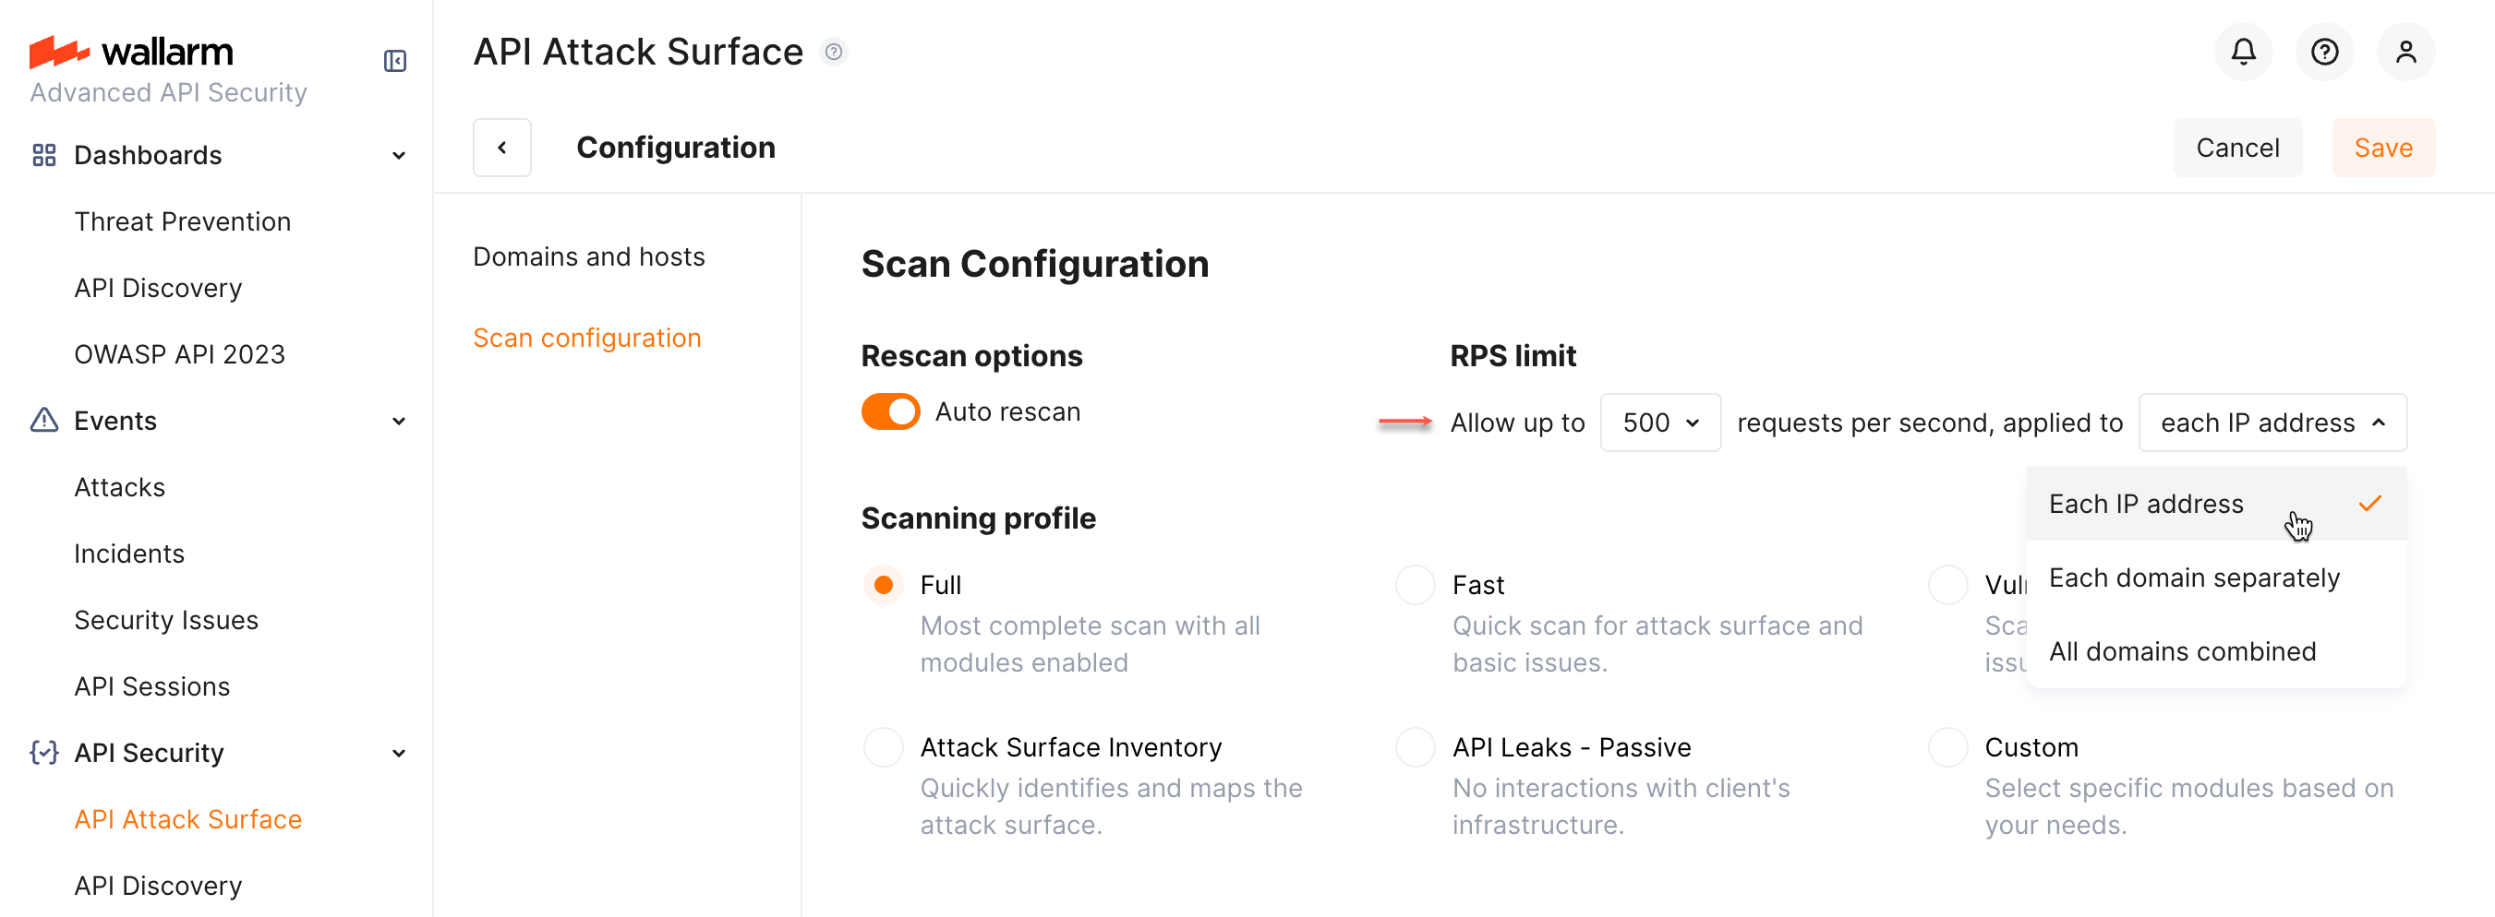Select the Fast scanning profile
Viewport: 2495px width, 917px height.
click(x=1414, y=584)
